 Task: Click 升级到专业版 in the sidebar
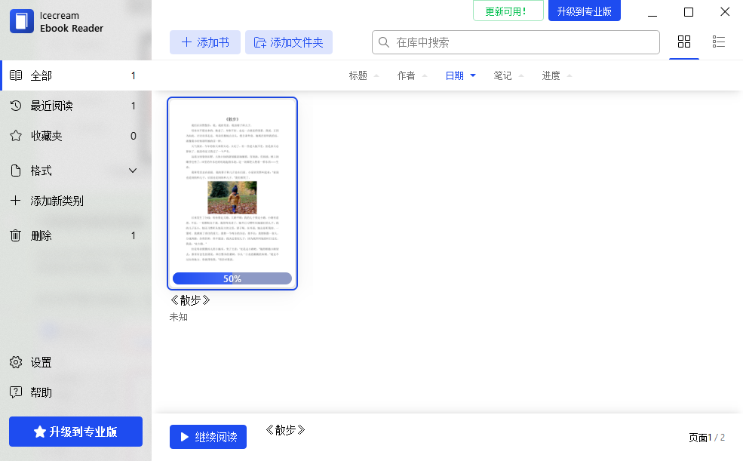click(x=75, y=431)
